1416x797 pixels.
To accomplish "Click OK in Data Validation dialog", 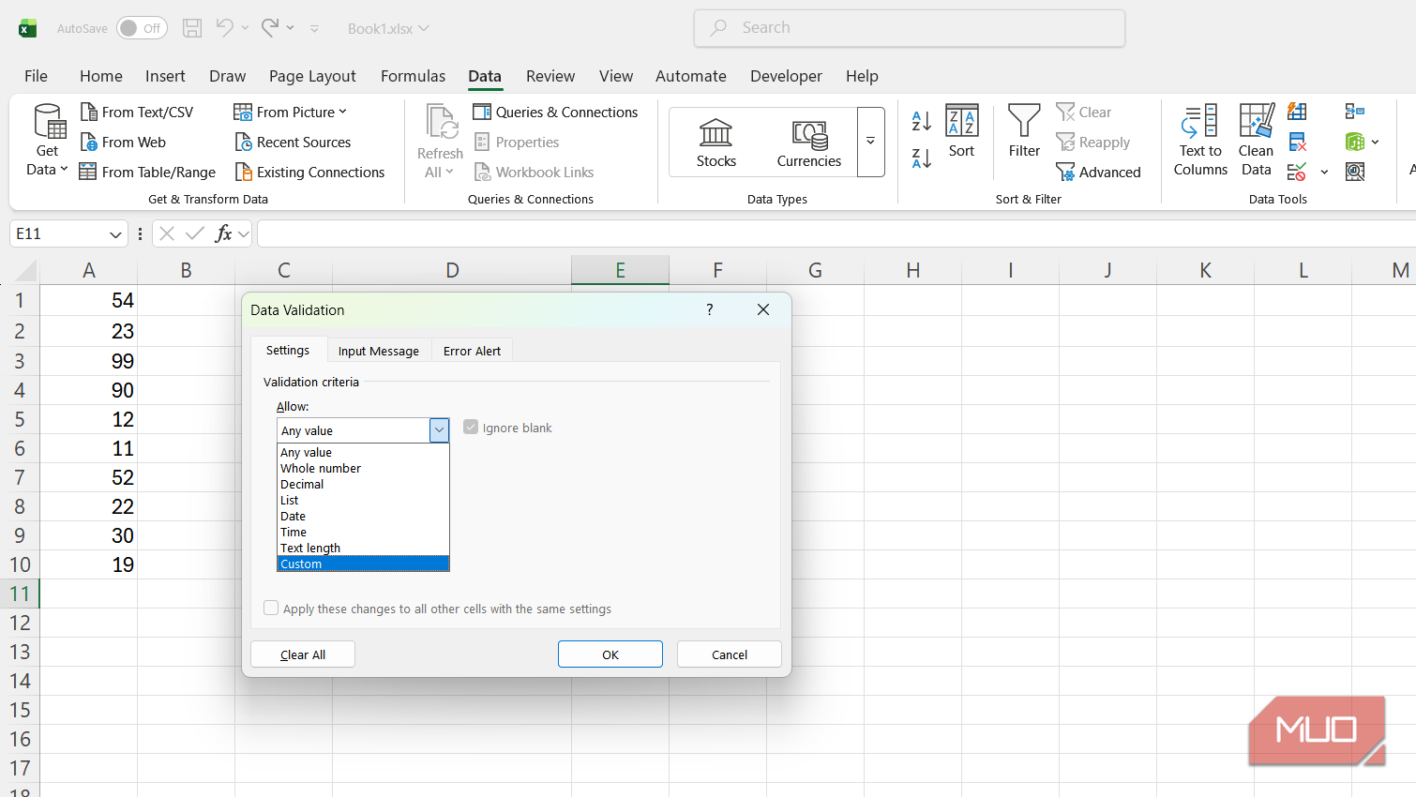I will (x=610, y=654).
